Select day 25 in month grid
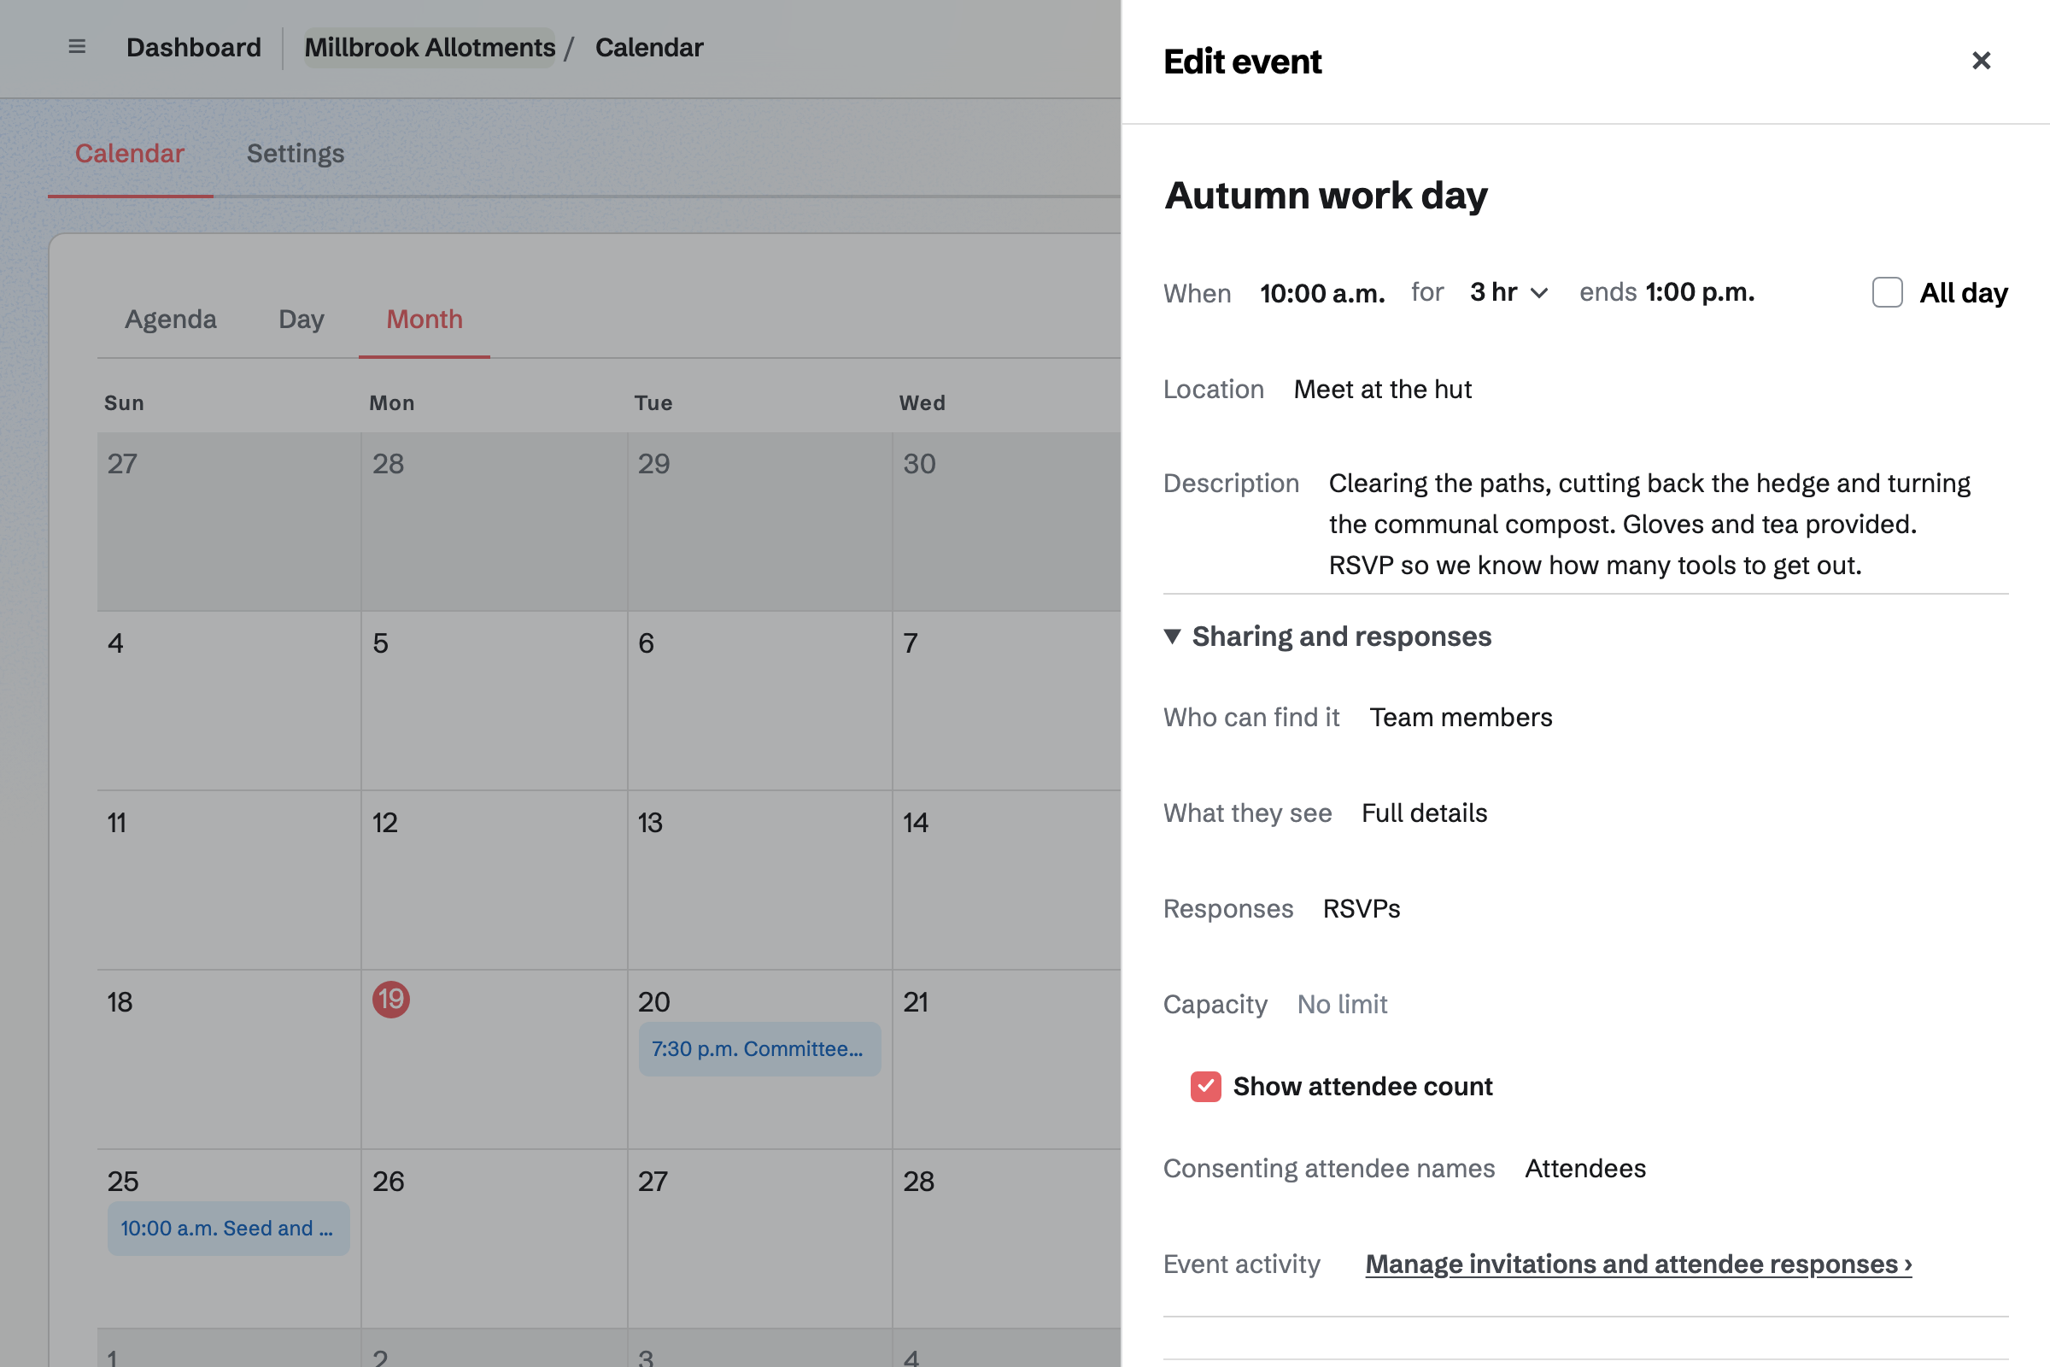Viewport: 2050px width, 1367px height. click(123, 1182)
